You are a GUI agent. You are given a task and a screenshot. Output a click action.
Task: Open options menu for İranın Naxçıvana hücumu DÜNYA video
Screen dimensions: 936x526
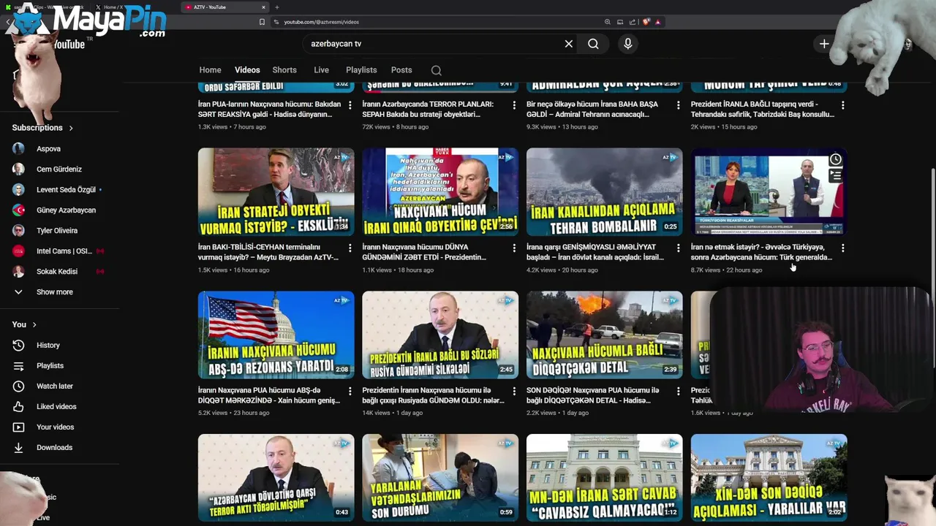(x=514, y=248)
